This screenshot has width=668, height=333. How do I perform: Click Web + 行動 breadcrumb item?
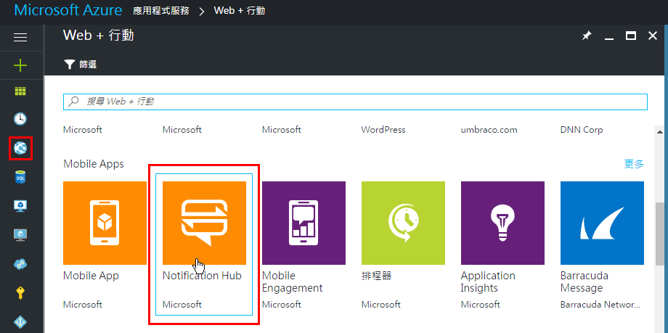point(240,11)
